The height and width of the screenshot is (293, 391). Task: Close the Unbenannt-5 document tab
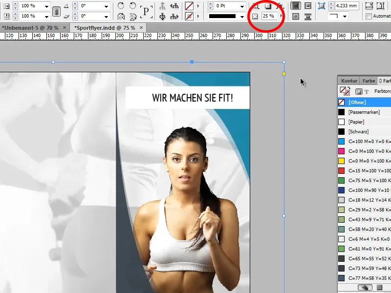pyautogui.click(x=65, y=28)
